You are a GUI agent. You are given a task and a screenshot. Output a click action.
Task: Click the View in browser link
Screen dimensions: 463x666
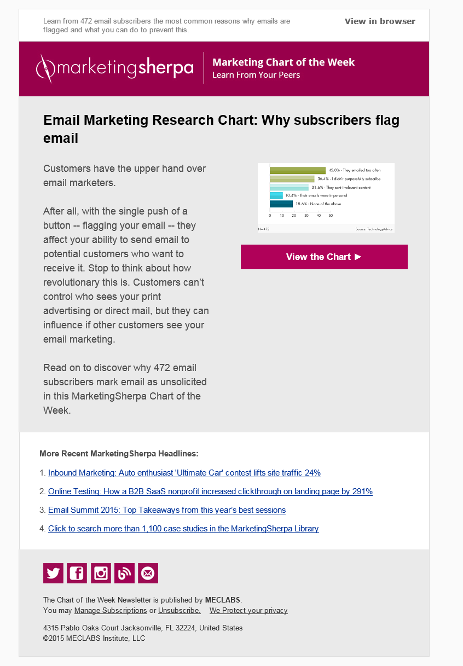point(380,21)
